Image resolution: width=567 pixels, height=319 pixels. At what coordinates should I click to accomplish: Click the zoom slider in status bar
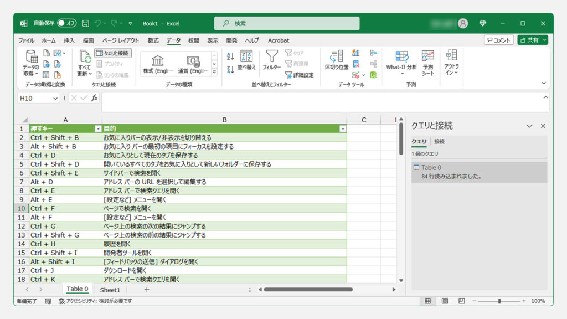pos(499,301)
